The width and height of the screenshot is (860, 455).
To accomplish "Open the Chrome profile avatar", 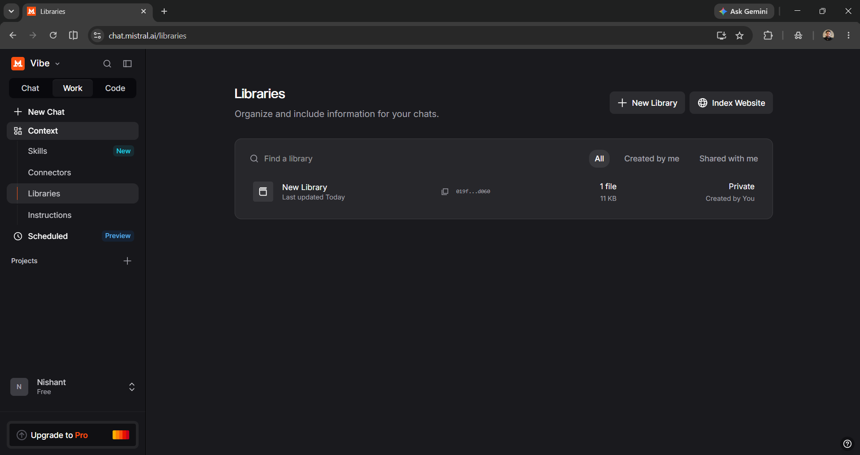I will click(x=828, y=35).
